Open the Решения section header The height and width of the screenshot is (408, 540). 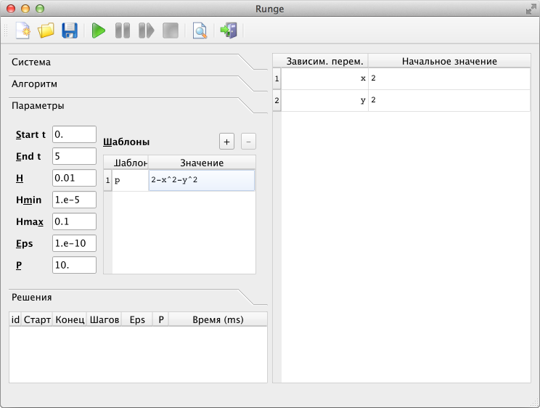(138, 297)
